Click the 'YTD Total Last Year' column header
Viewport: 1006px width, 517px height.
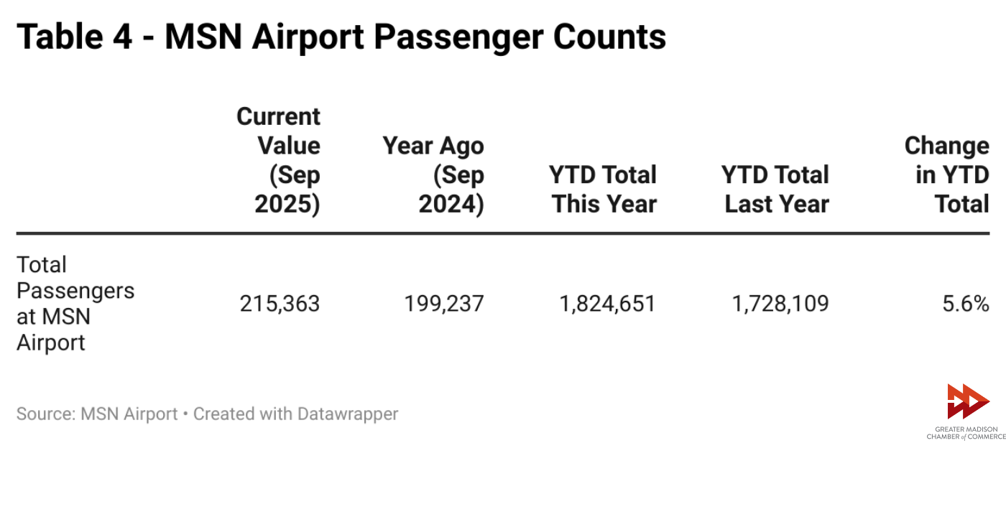[x=776, y=189]
